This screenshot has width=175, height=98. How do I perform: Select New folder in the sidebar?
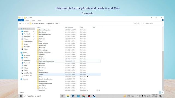pyautogui.click(x=27, y=47)
